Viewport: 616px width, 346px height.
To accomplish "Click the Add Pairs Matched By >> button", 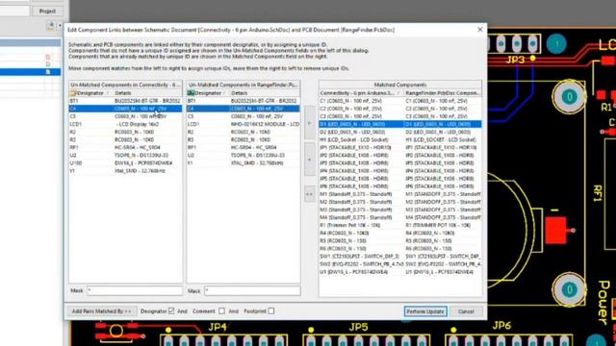I will click(x=102, y=311).
